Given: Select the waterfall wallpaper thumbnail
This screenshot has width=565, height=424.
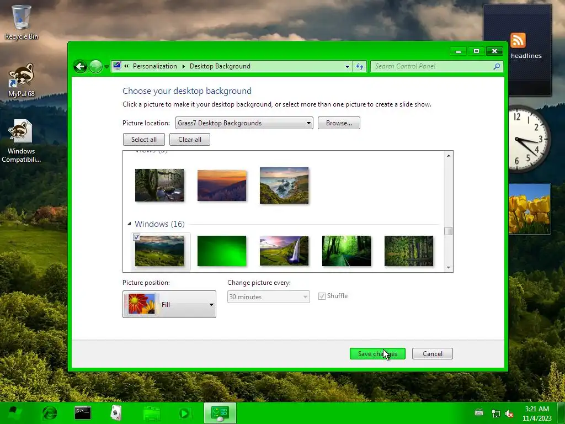Looking at the screenshot, I should 284,251.
